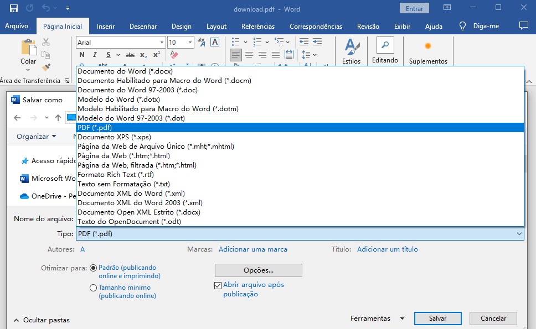This screenshot has width=536, height=329.
Task: Click the Colar paste clipboard icon
Action: tap(29, 47)
